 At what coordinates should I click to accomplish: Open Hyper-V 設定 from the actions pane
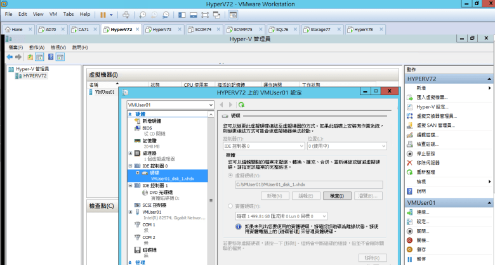432,107
